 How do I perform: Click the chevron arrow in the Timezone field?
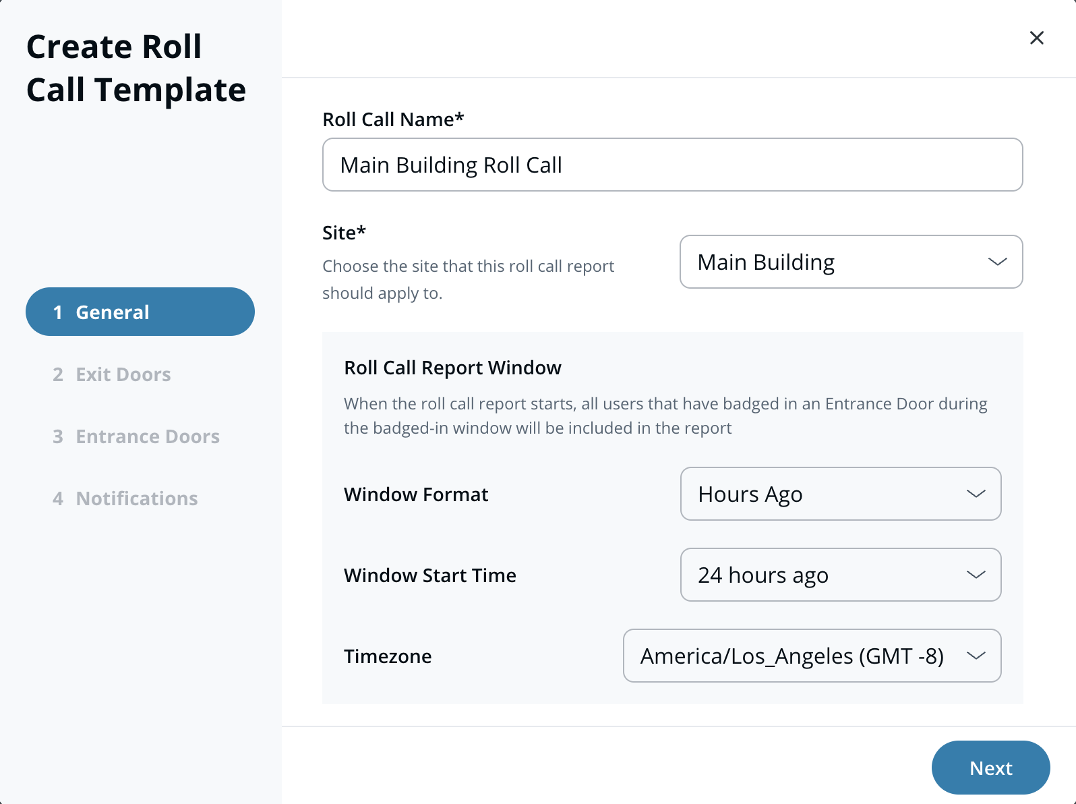976,656
